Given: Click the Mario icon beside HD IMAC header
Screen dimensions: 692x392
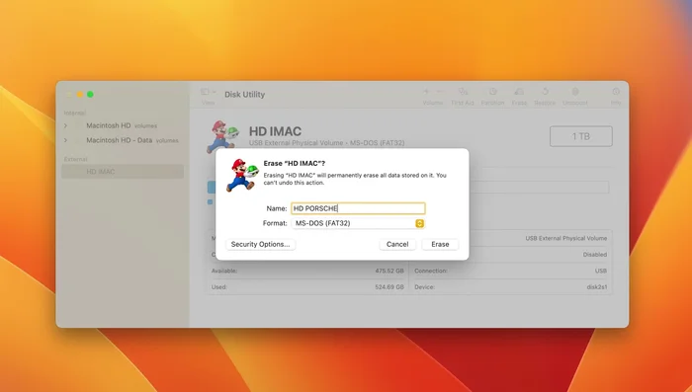Looking at the screenshot, I should 222,136.
